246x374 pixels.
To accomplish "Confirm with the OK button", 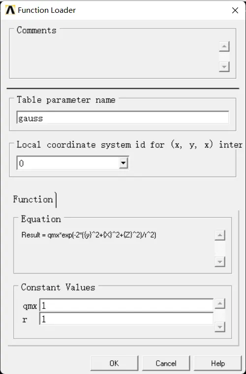I will click(x=114, y=363).
